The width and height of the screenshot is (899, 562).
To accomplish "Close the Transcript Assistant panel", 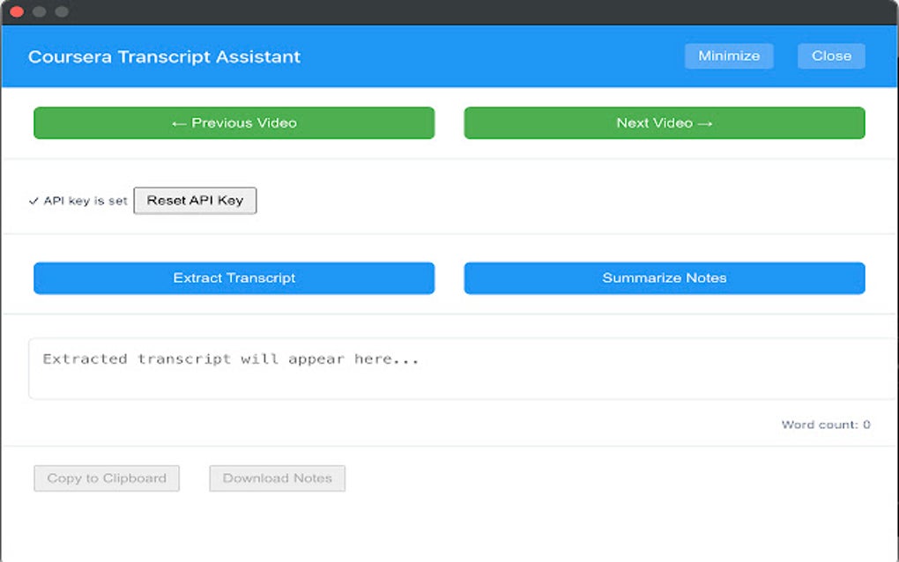I will click(x=831, y=56).
